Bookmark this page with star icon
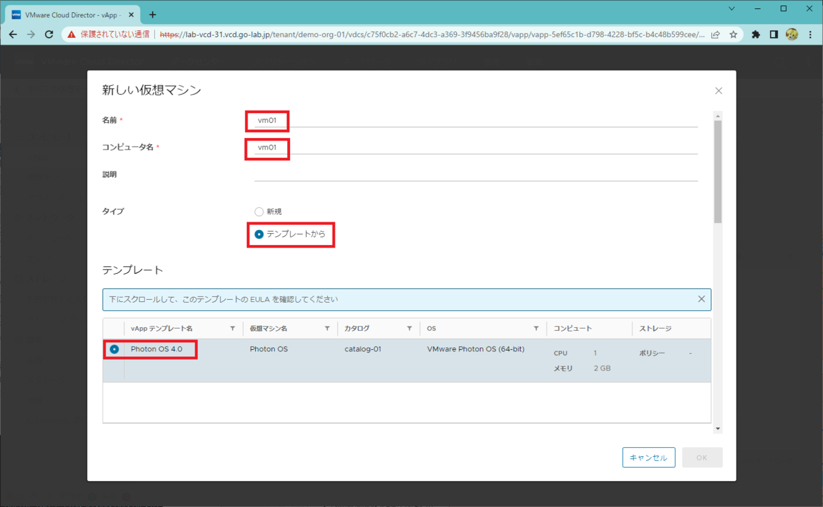 (733, 34)
